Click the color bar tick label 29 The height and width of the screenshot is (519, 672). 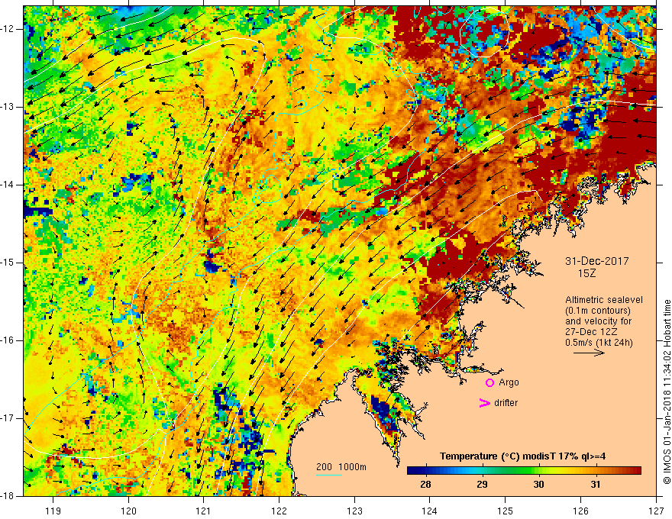tap(482, 485)
